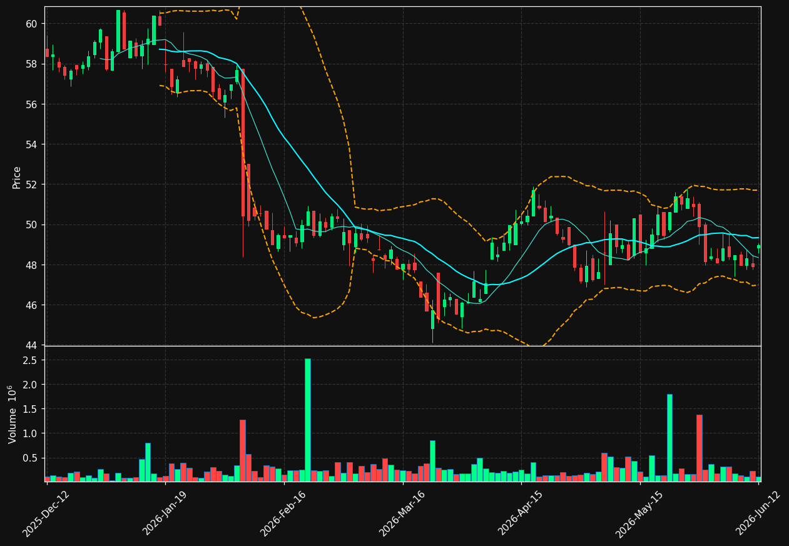
Task: Click the largest red candlestick dropping to 50
Action: [243, 143]
